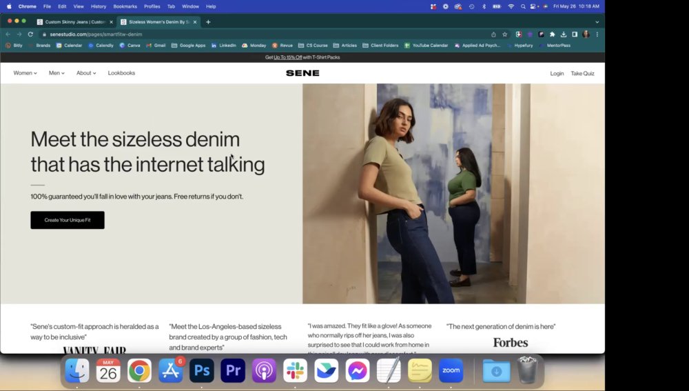Open the Lookbooks page link
Viewport: 689px width, 391px height.
click(x=121, y=73)
